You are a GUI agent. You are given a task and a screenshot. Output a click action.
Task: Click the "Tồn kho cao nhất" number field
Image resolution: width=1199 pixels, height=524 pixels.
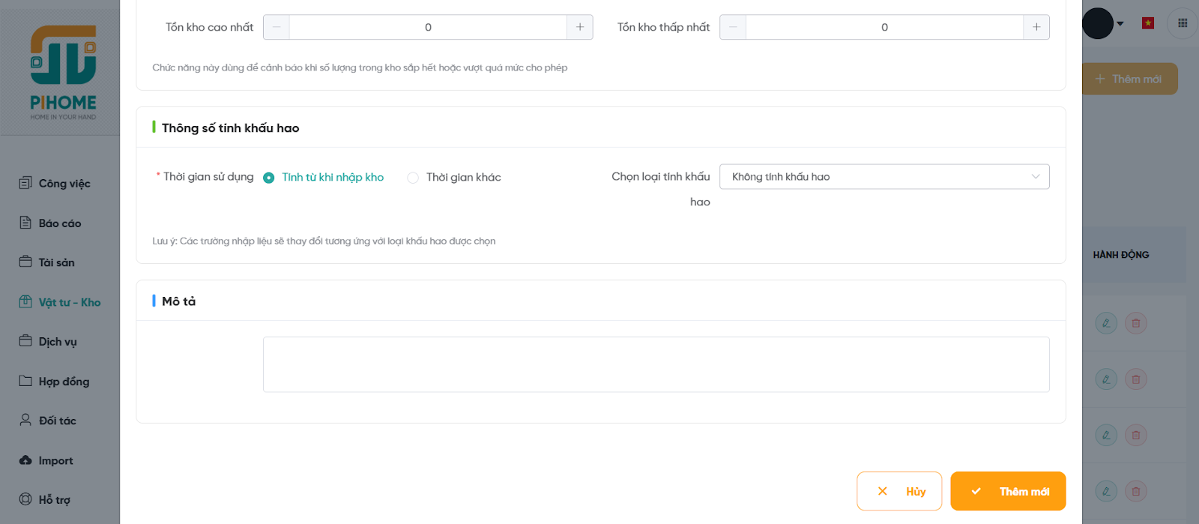[428, 27]
